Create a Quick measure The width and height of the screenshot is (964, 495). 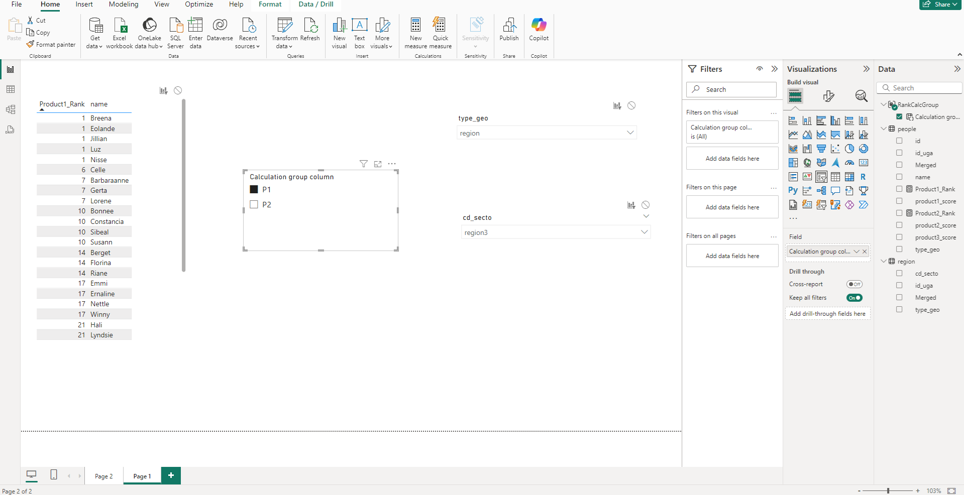point(441,33)
